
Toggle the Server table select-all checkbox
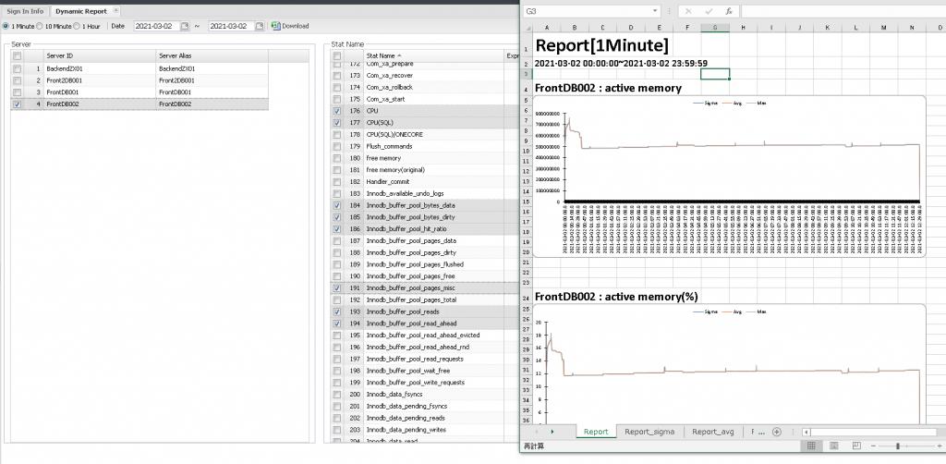coord(17,55)
